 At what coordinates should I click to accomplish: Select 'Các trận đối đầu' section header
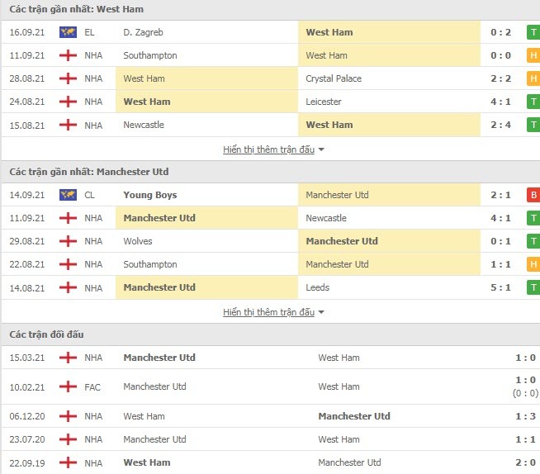(x=46, y=334)
